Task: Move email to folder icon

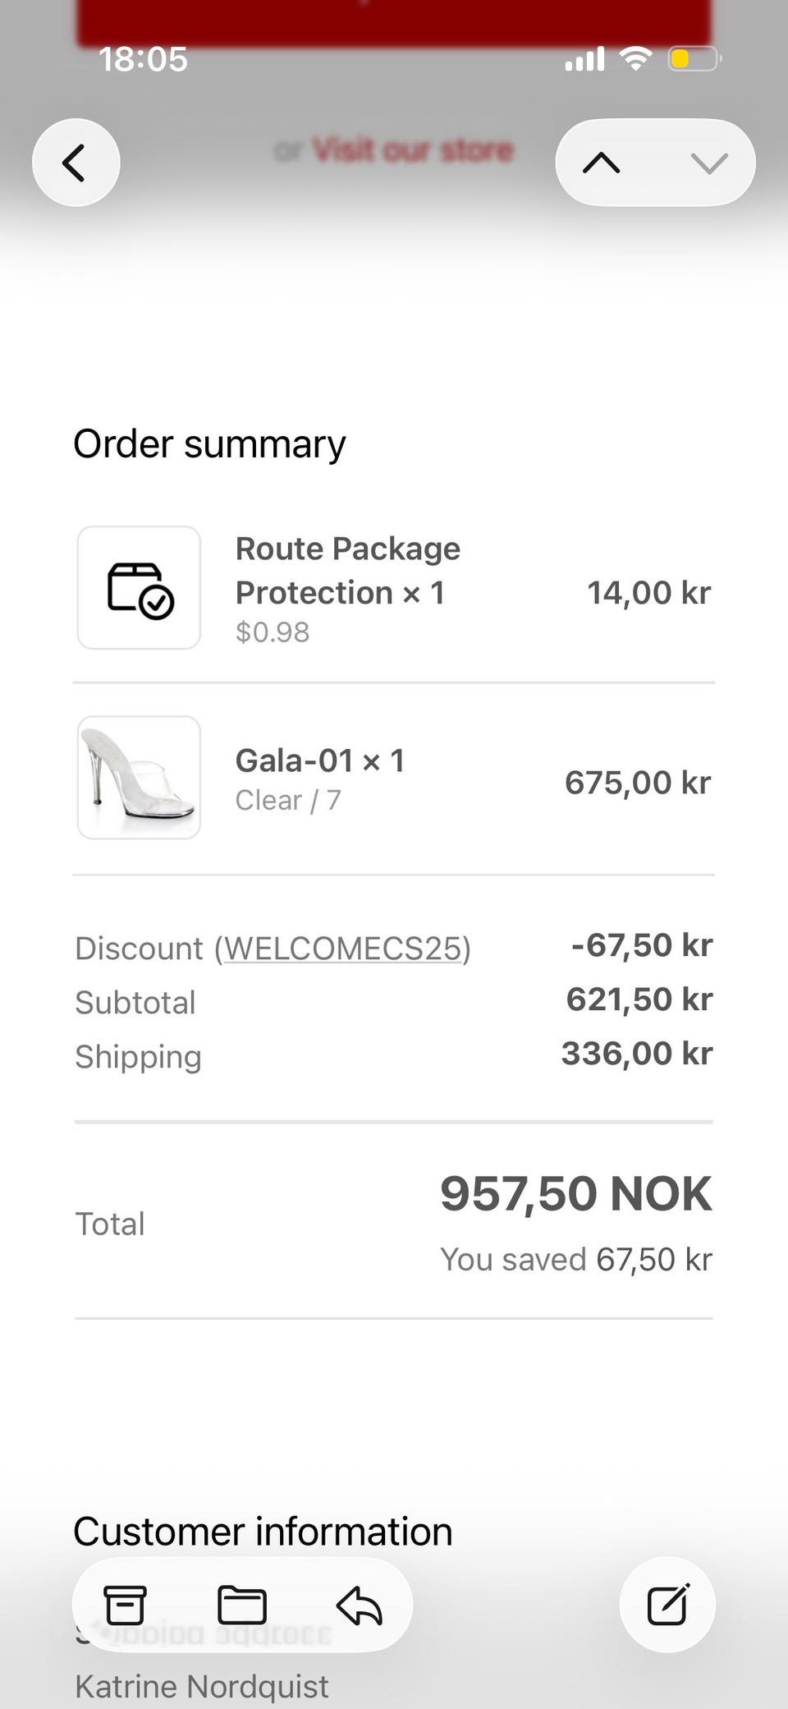Action: tap(241, 1605)
